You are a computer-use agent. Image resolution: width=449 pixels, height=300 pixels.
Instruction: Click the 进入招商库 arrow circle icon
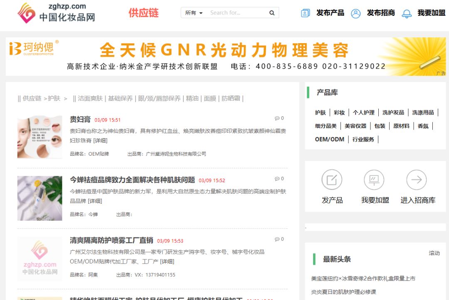(416, 179)
